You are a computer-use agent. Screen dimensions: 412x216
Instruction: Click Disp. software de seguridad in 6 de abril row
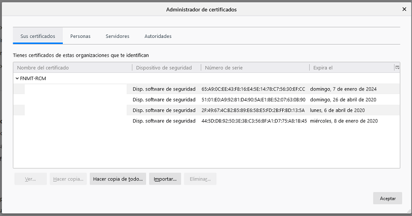click(164, 110)
